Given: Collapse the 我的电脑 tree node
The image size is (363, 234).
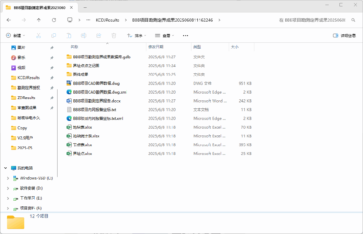Looking at the screenshot, I should pos(6,168).
